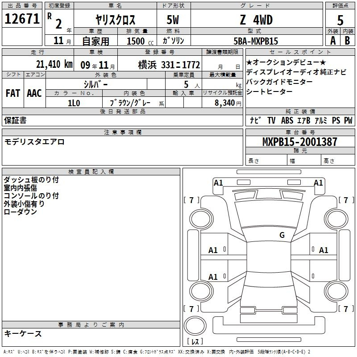Click the lot number 12671
The image size is (357, 357).
click(21, 19)
